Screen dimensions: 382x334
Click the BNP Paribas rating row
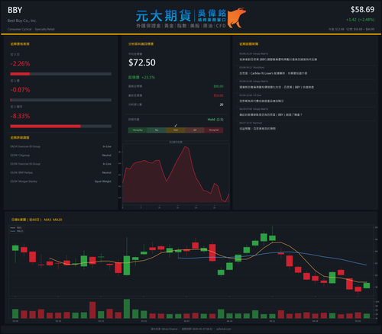pos(61,172)
